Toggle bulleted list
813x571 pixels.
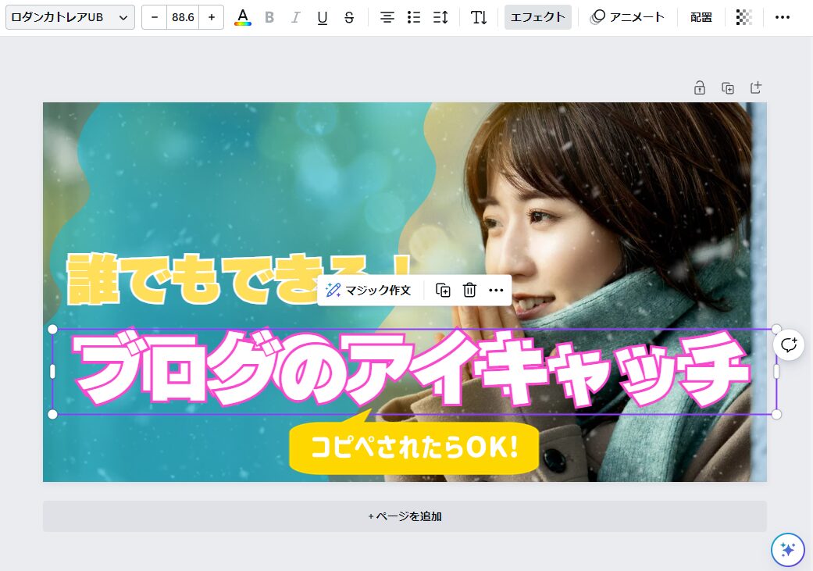coord(414,17)
